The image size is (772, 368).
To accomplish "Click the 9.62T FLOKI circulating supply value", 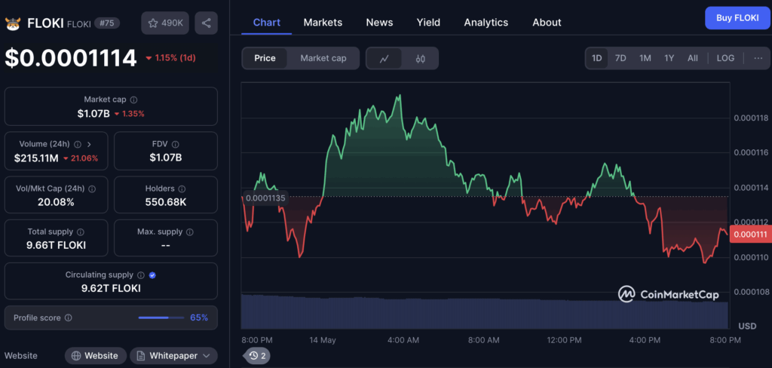I will pos(111,289).
